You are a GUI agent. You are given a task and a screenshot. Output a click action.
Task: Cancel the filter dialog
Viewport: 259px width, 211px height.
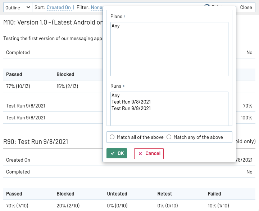pyautogui.click(x=149, y=153)
